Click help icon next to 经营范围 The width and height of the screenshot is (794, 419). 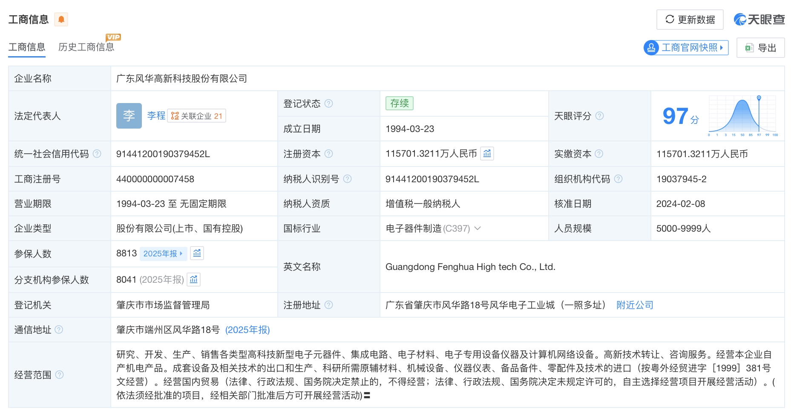[59, 375]
